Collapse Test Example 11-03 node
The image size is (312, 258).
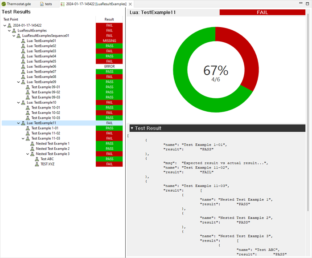tap(23, 138)
